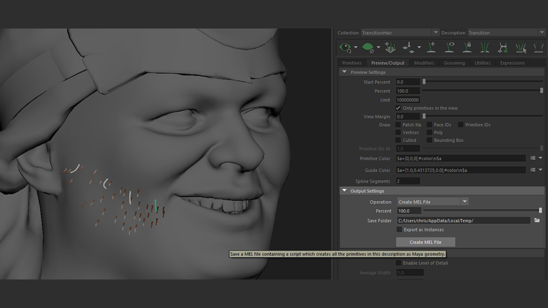The image size is (548, 308).
Task: Click the Spline Segments input field
Action: [x=407, y=181]
